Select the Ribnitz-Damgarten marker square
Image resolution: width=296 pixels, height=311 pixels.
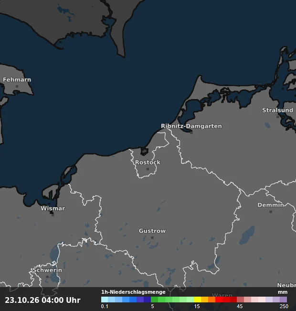click(191, 133)
